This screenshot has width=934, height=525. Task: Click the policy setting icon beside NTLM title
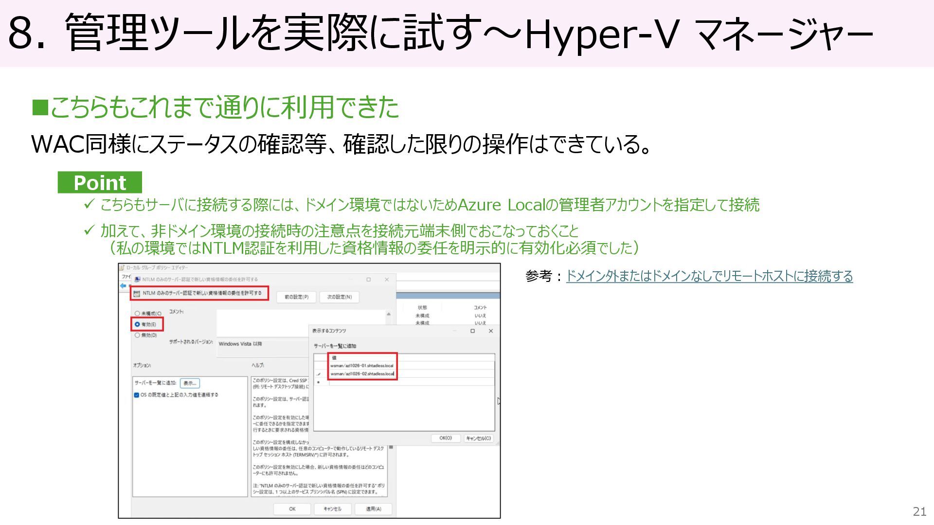point(137,294)
